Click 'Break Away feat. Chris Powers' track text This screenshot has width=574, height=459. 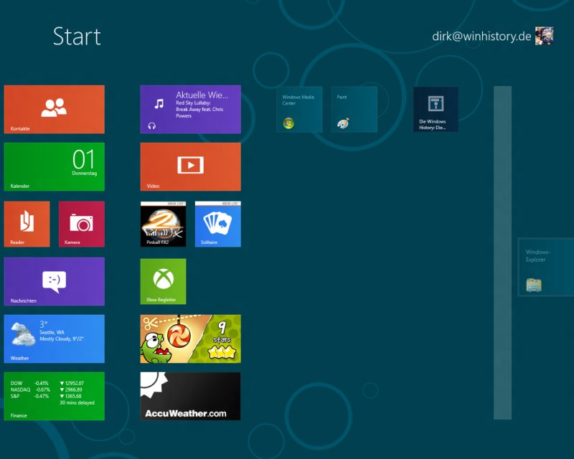[x=199, y=113]
